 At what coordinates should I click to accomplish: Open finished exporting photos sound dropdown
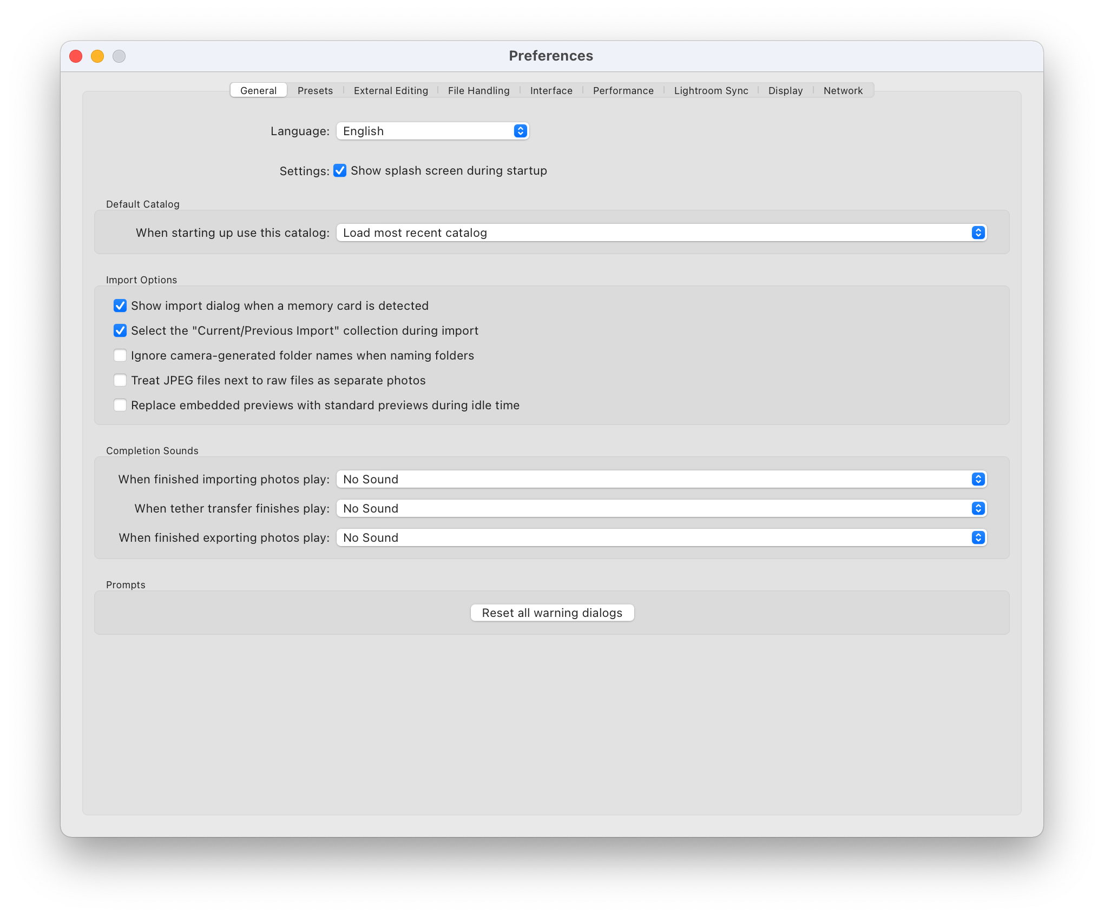(661, 538)
